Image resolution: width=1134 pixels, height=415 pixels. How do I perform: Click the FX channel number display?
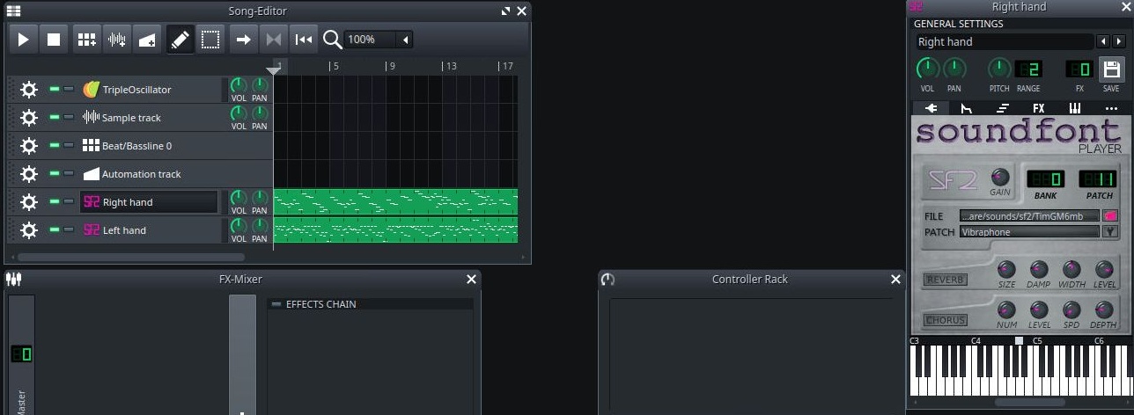(x=1079, y=69)
